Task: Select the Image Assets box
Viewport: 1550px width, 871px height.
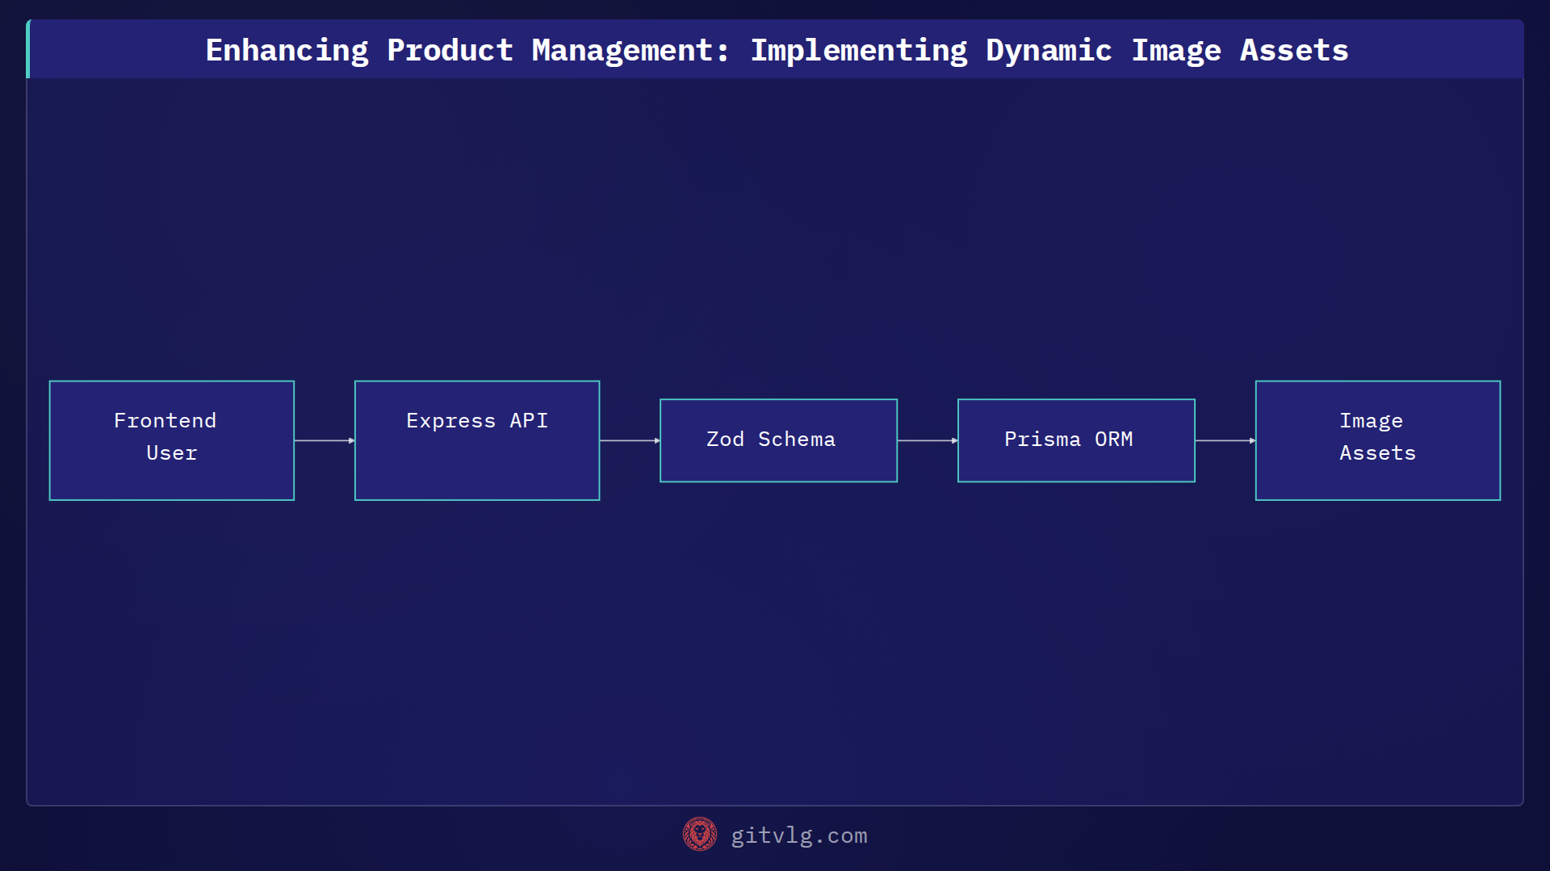Action: [x=1378, y=440]
